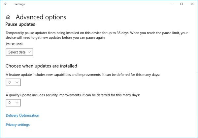
Task: Maximize the Settings window
Action: coord(181,4)
